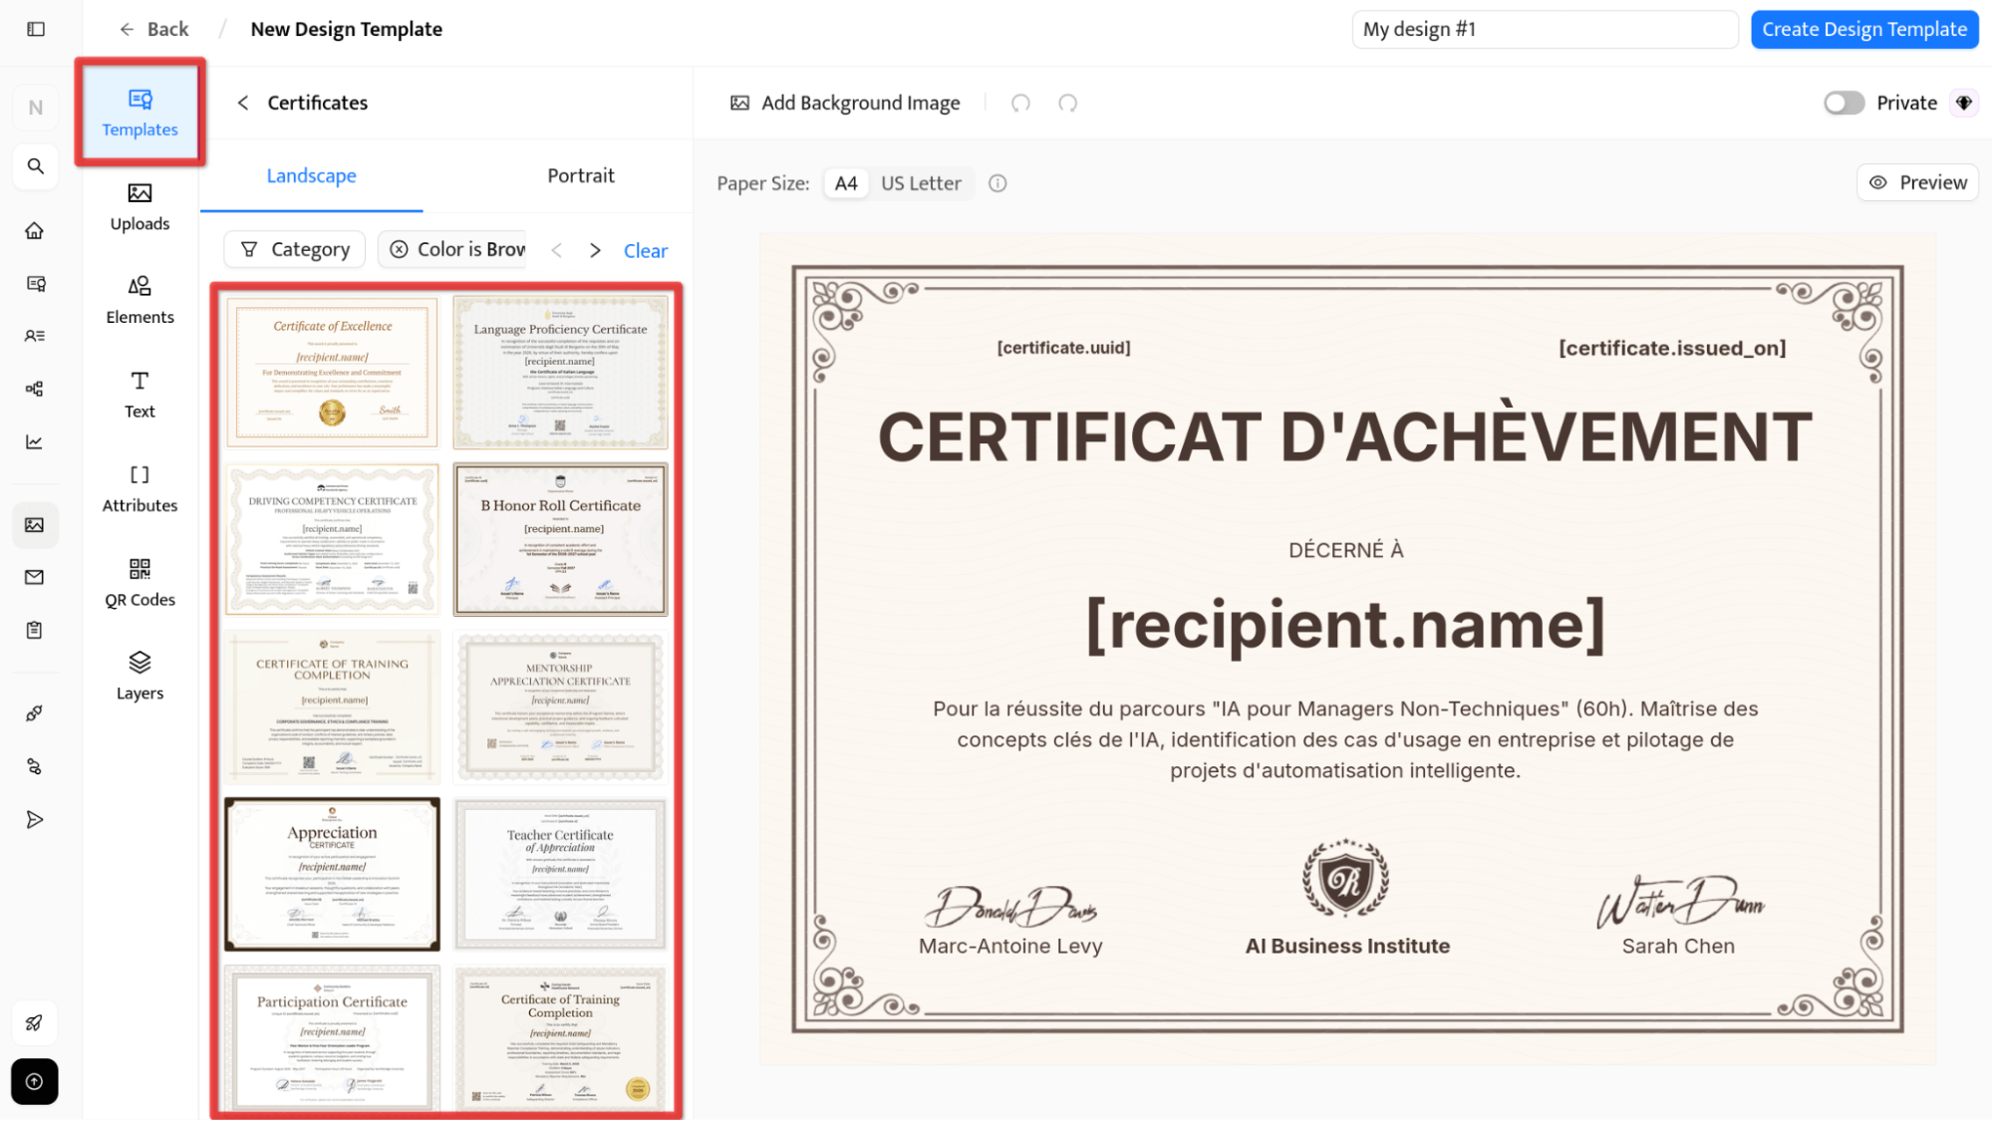Click the diamond premium icon beside Private

tap(1964, 103)
